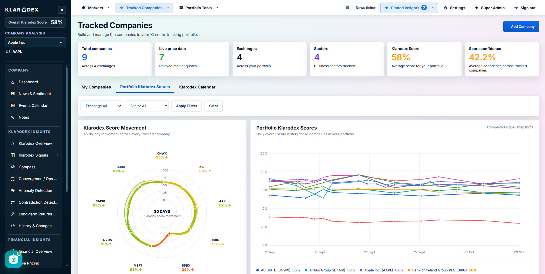
Task: Open the Portfolio Tools menu
Action: point(199,8)
